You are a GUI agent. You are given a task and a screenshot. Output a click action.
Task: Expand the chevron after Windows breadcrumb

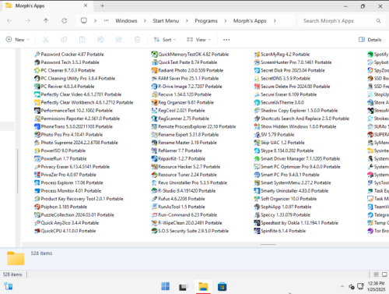[x=145, y=21]
